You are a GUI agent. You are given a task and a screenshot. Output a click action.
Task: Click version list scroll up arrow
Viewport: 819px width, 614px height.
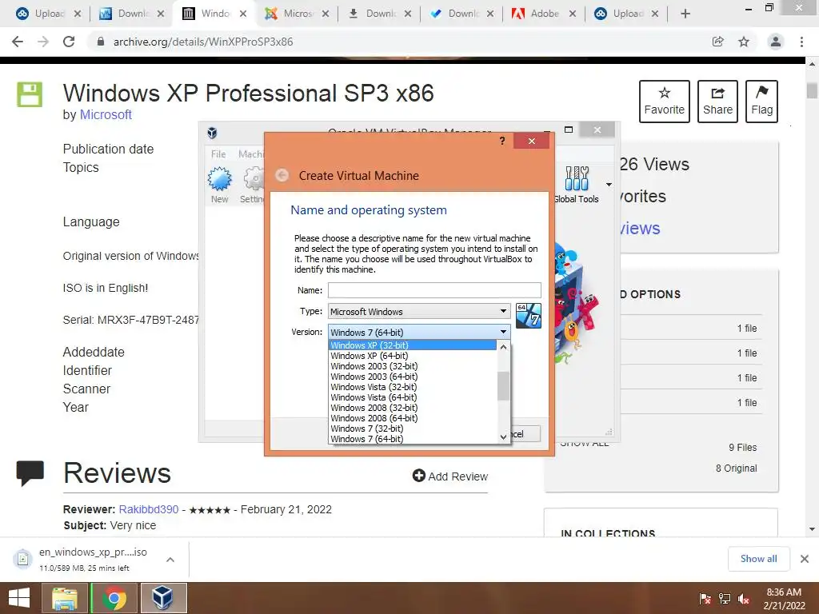point(504,347)
